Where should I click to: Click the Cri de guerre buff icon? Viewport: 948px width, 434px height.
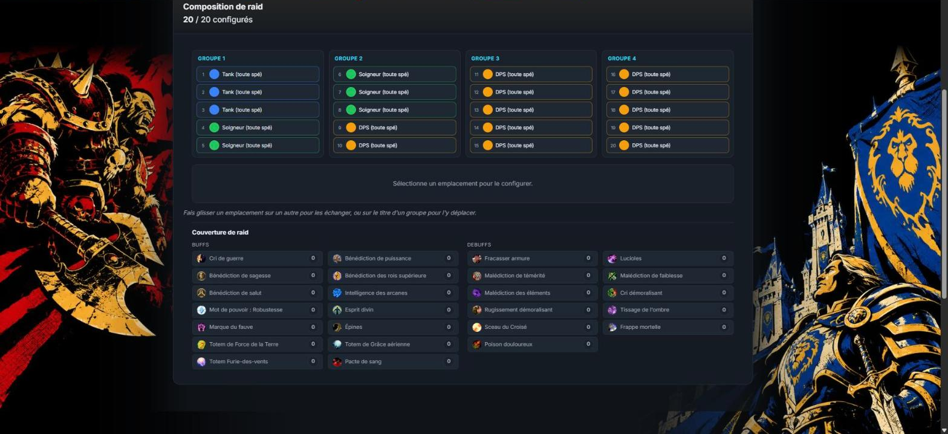coord(201,258)
